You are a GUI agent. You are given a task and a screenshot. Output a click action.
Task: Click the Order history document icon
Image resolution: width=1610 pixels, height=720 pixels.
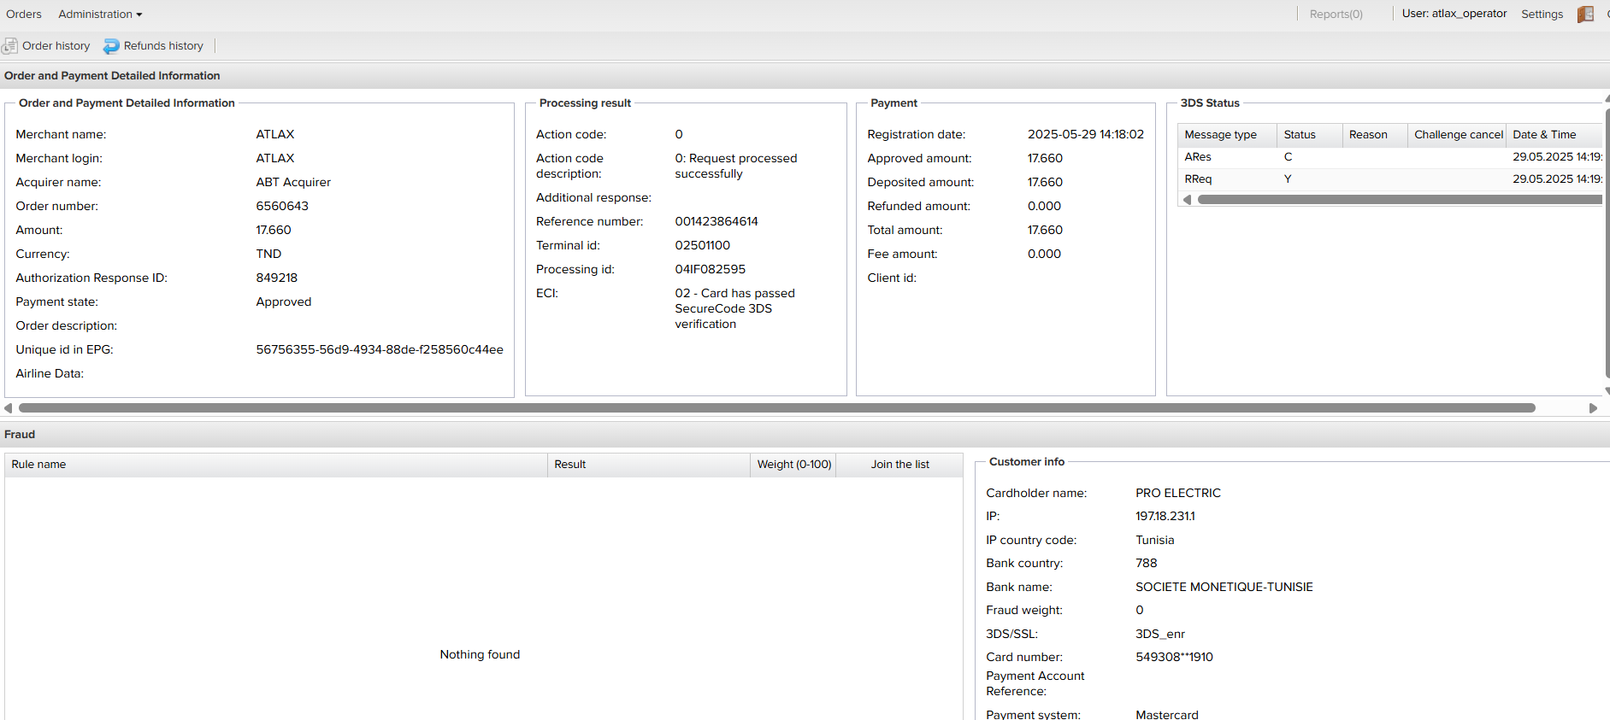click(x=10, y=46)
